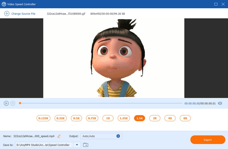Select 1X normal speed
The height and width of the screenshot is (149, 228).
[108, 118]
